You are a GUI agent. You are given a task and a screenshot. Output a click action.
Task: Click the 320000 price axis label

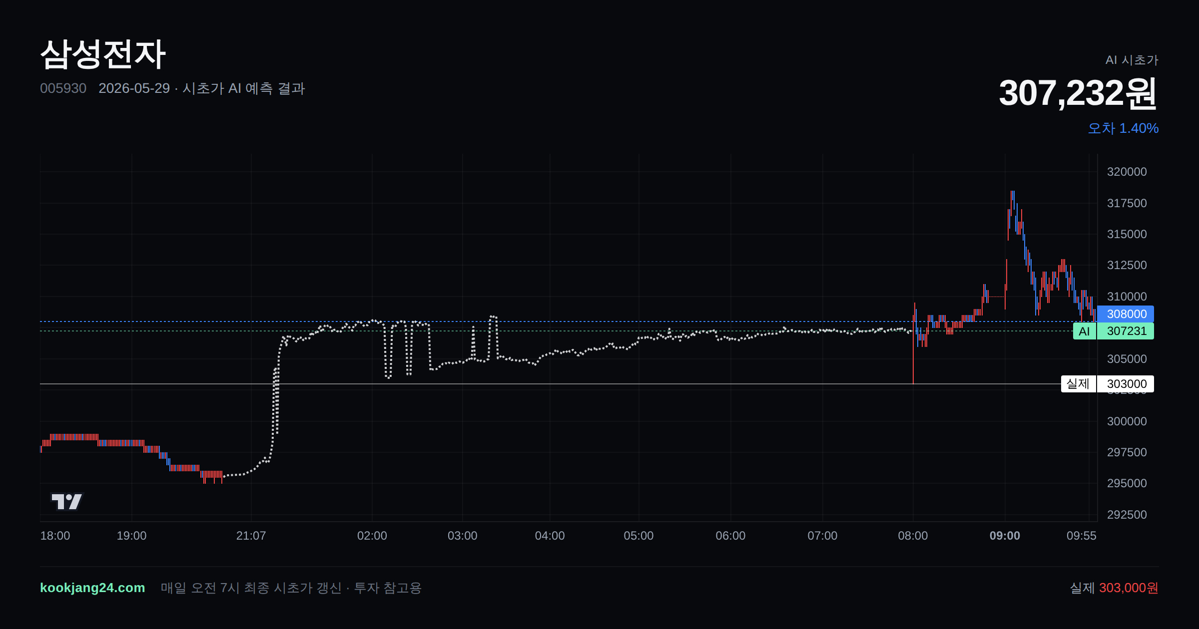pyautogui.click(x=1127, y=172)
